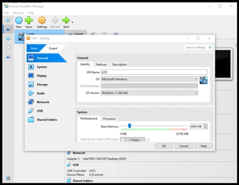Image resolution: width=239 pixels, height=185 pixels.
Task: Toggle the Floppy boot device checkbox
Action: click(122, 139)
